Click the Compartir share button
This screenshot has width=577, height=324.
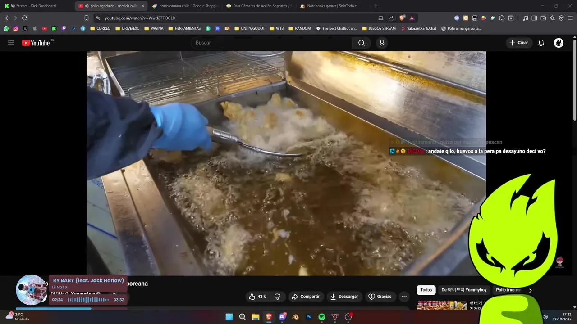[306, 297]
